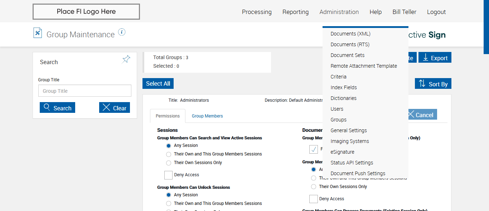Check Deny Access under search and view sessions

coord(169,175)
